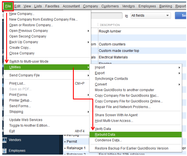Open the Edit menu

[17, 6]
